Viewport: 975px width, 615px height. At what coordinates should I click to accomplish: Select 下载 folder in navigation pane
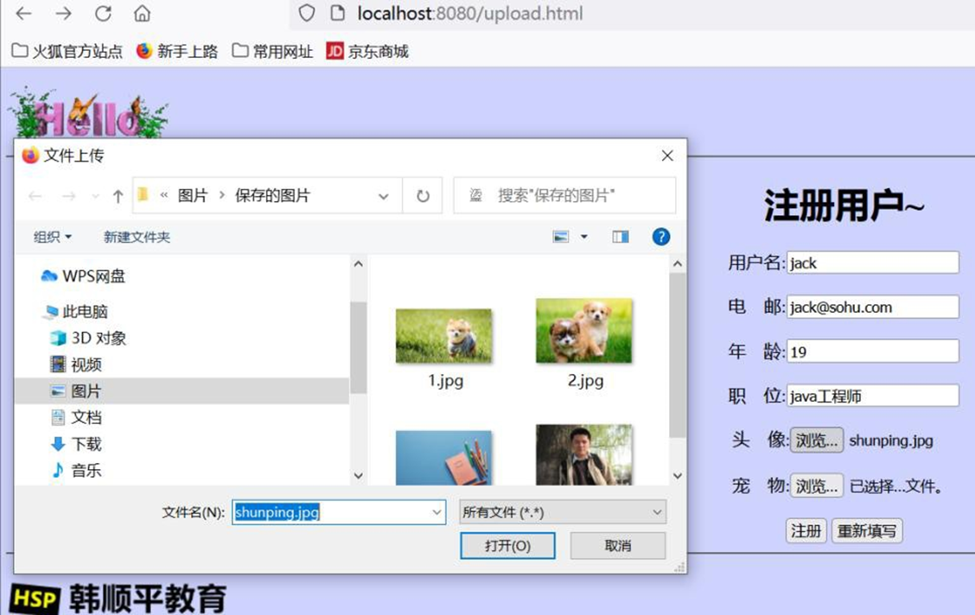point(86,444)
